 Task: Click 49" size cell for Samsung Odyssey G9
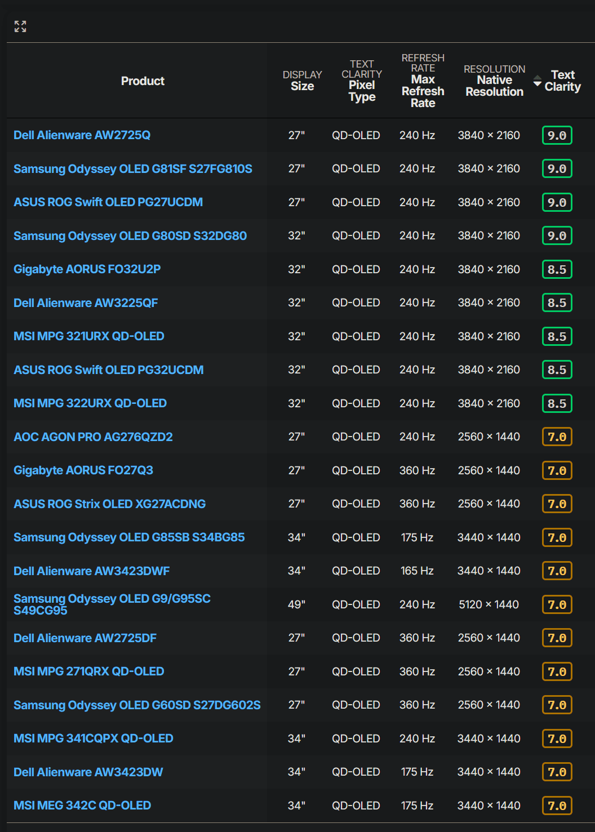coord(296,604)
